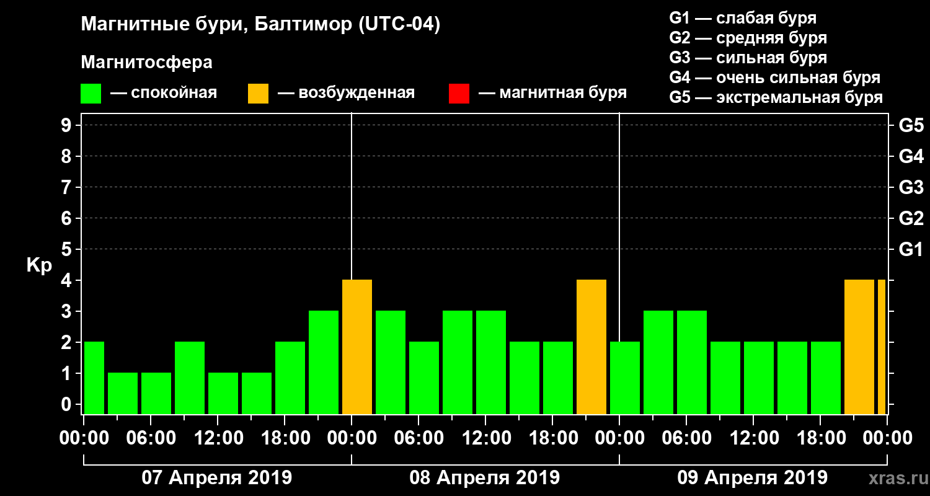Click green Kp 2 bar at 09:00 on 07 Апреля
Image resolution: width=930 pixels, height=496 pixels.
tap(190, 378)
